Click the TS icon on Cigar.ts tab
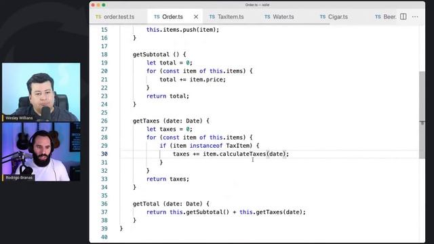The image size is (434, 244). point(323,17)
